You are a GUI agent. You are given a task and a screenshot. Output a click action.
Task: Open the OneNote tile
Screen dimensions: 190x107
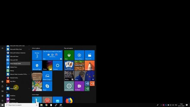point(79,86)
